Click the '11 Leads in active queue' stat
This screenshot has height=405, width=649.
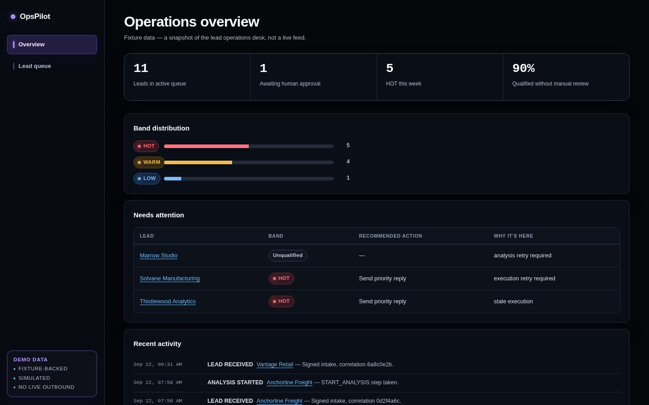click(187, 77)
